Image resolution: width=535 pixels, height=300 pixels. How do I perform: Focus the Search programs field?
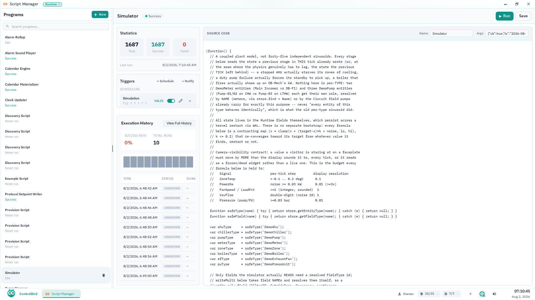(56, 26)
